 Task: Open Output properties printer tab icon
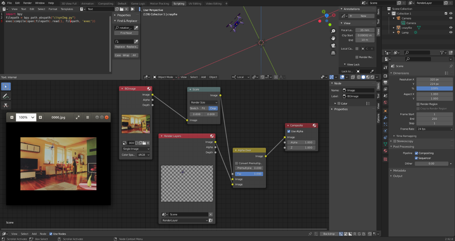(x=385, y=82)
